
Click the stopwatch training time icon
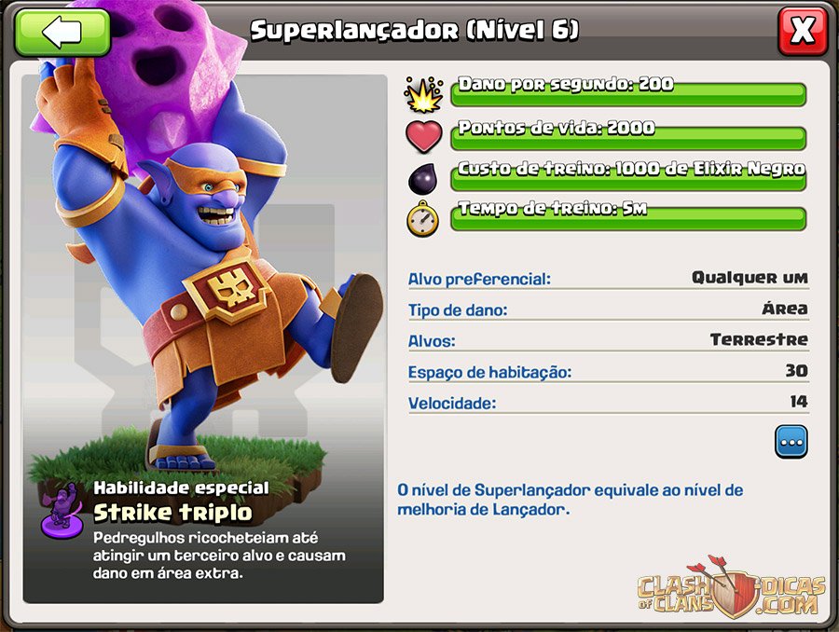(422, 218)
